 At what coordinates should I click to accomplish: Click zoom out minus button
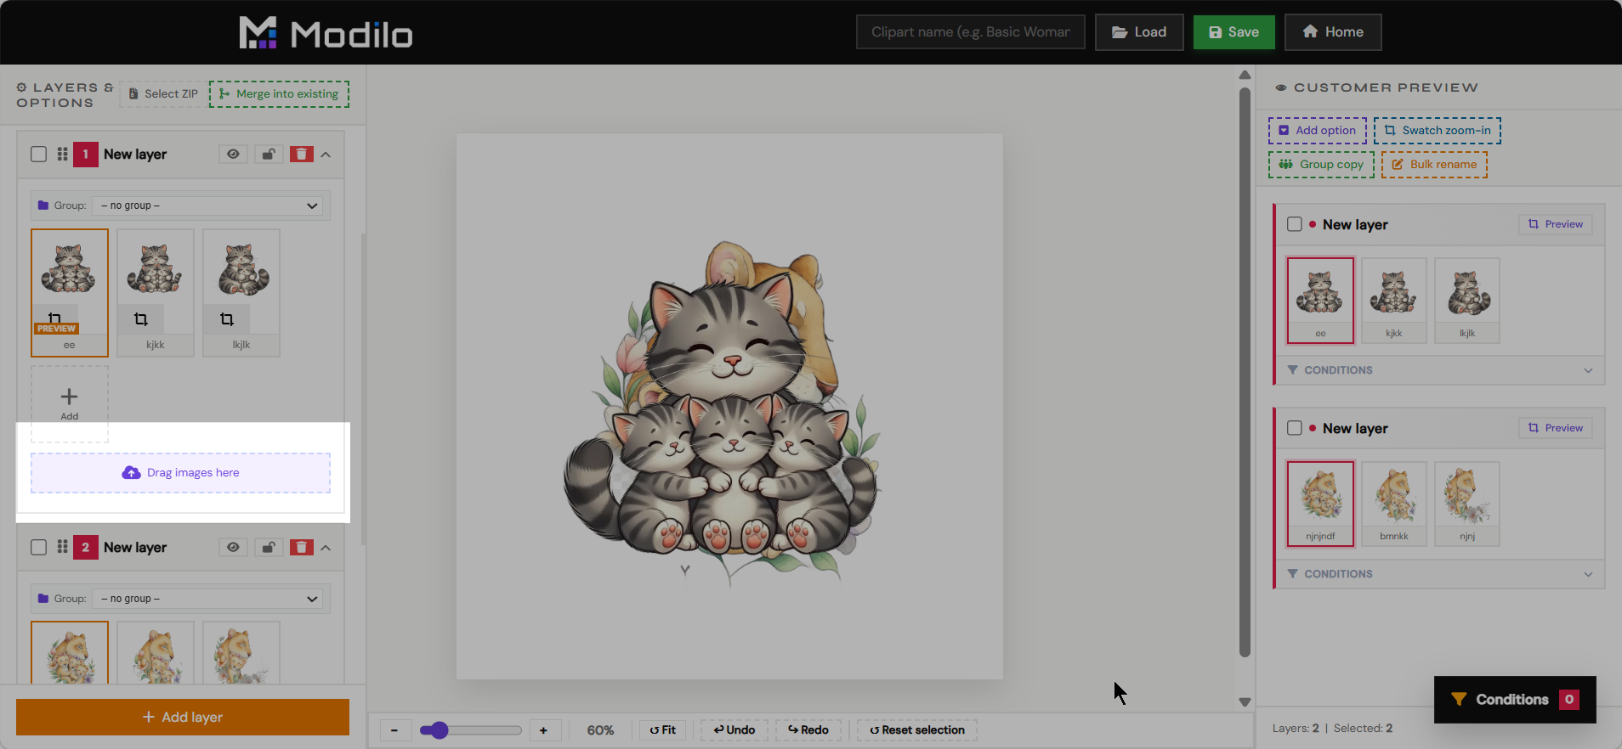(394, 730)
